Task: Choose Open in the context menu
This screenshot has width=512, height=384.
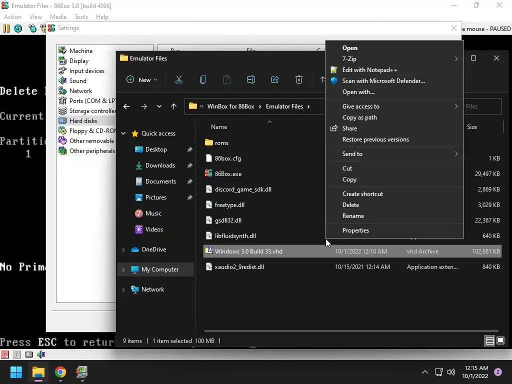Action: (x=394, y=48)
